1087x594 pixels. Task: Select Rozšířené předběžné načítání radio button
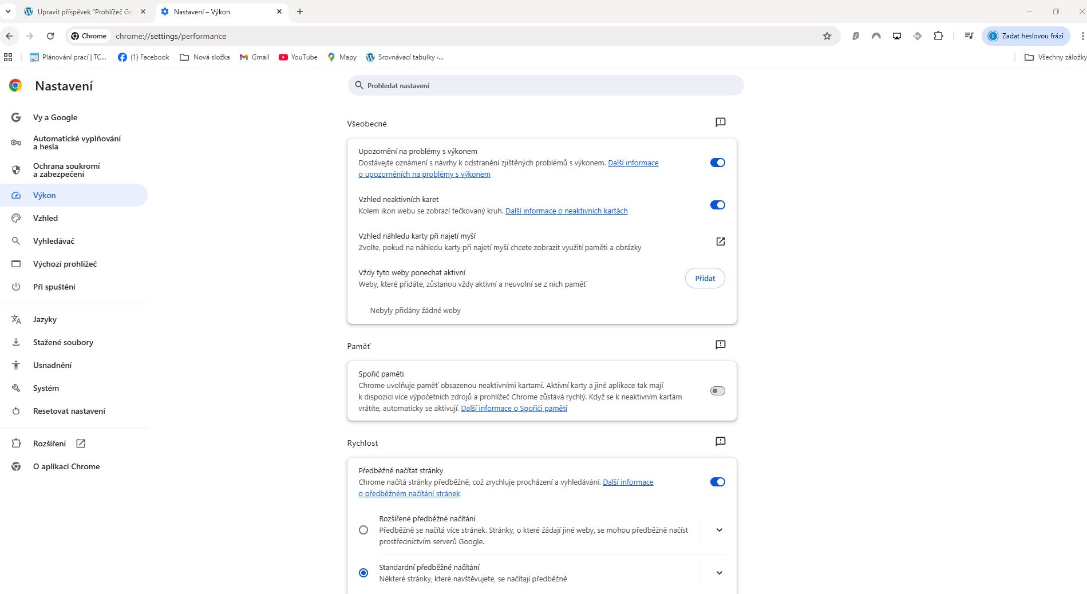(363, 530)
